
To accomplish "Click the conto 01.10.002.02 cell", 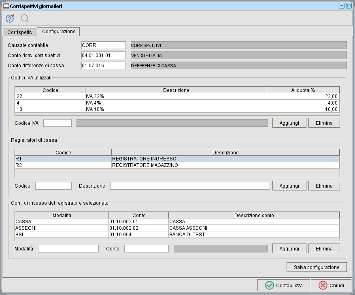I will tap(138, 228).
